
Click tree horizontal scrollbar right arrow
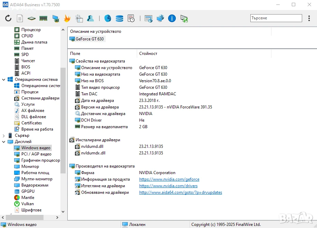(x=57, y=218)
